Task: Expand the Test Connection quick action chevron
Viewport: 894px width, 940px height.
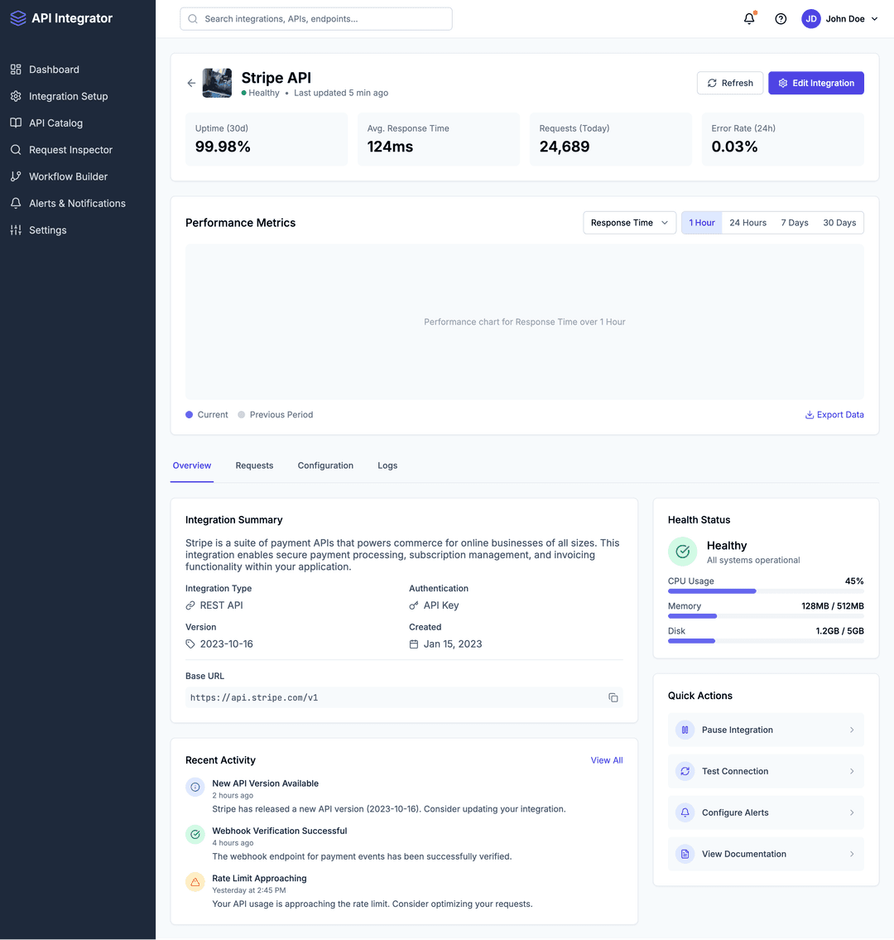Action: click(x=851, y=771)
